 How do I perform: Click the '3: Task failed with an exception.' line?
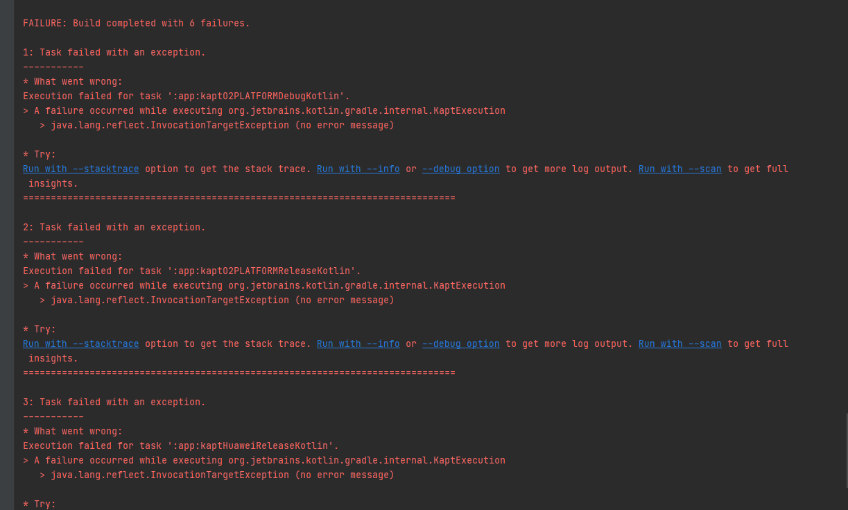[x=114, y=402]
